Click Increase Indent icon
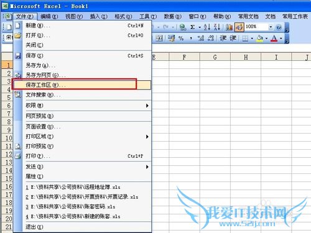The height and width of the screenshot is (233, 311). coord(233,39)
